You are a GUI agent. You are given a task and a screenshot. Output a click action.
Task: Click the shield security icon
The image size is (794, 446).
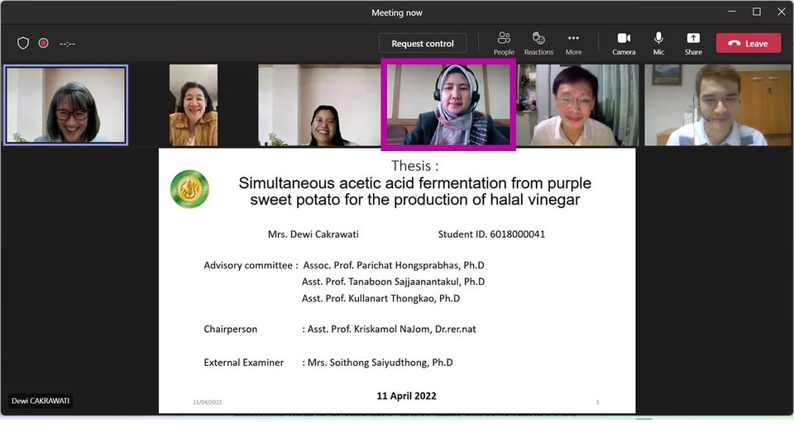pos(23,43)
